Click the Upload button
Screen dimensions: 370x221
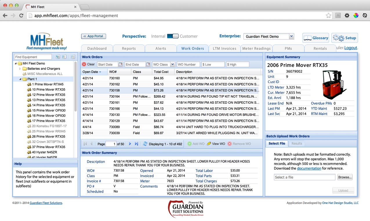(343, 191)
